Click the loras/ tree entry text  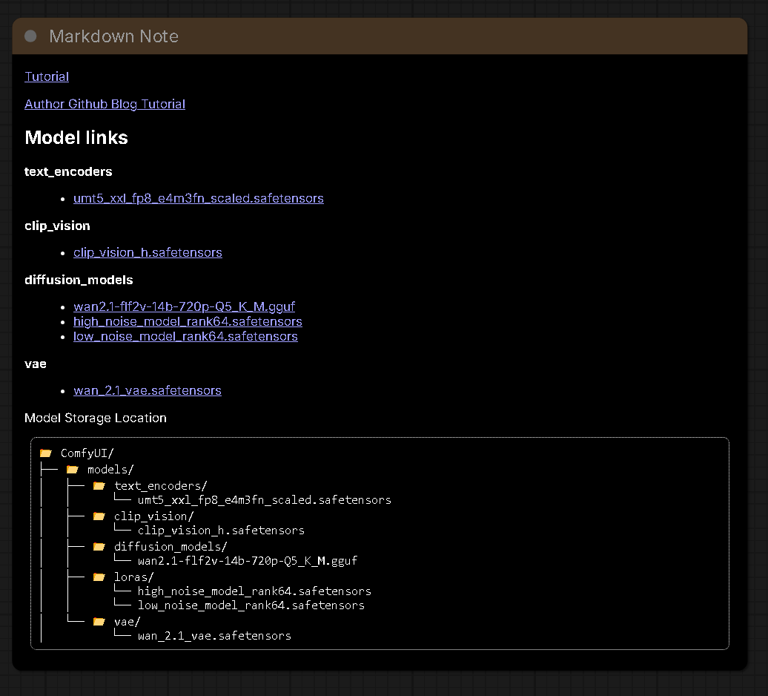133,577
